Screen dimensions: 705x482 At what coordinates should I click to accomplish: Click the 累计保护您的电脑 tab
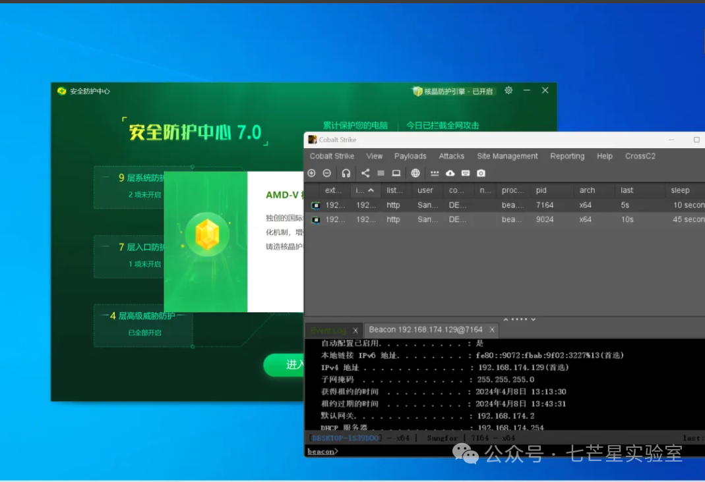point(355,125)
